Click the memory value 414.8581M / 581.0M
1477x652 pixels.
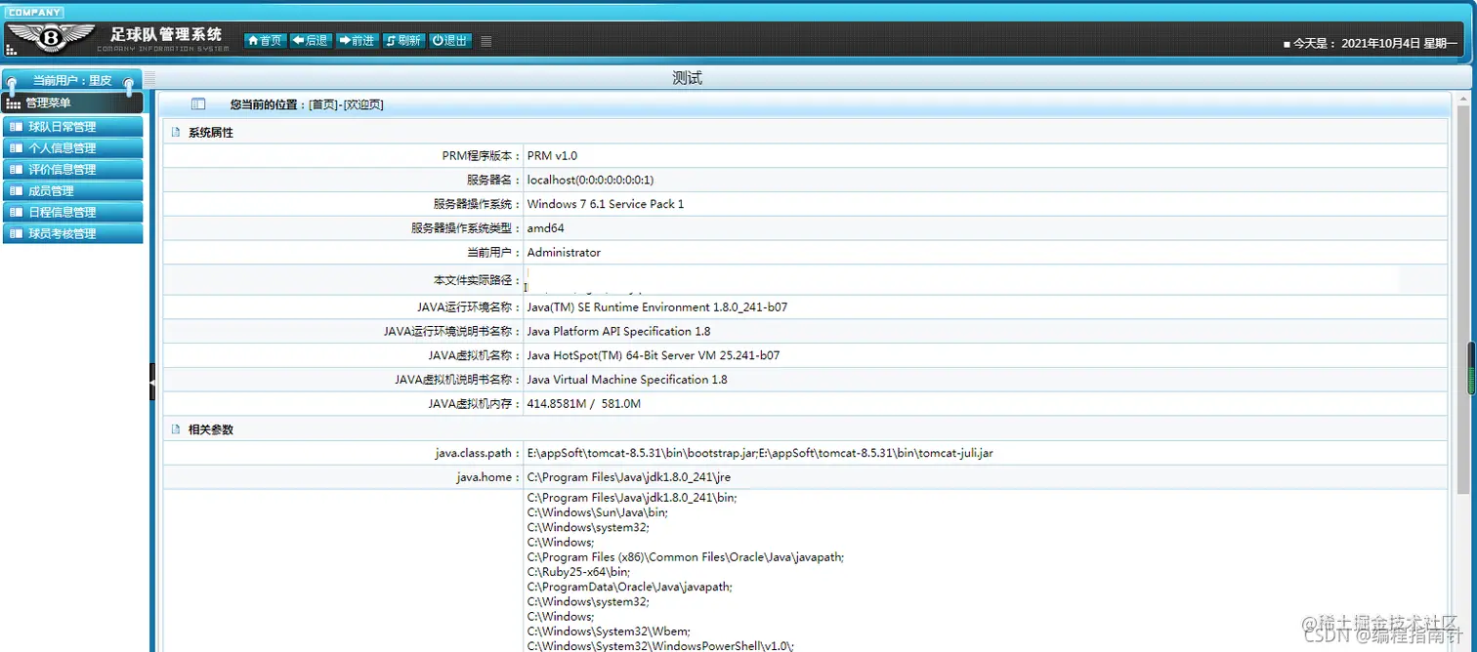[583, 404]
